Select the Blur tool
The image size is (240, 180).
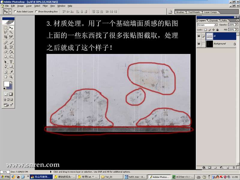(x=6, y=56)
